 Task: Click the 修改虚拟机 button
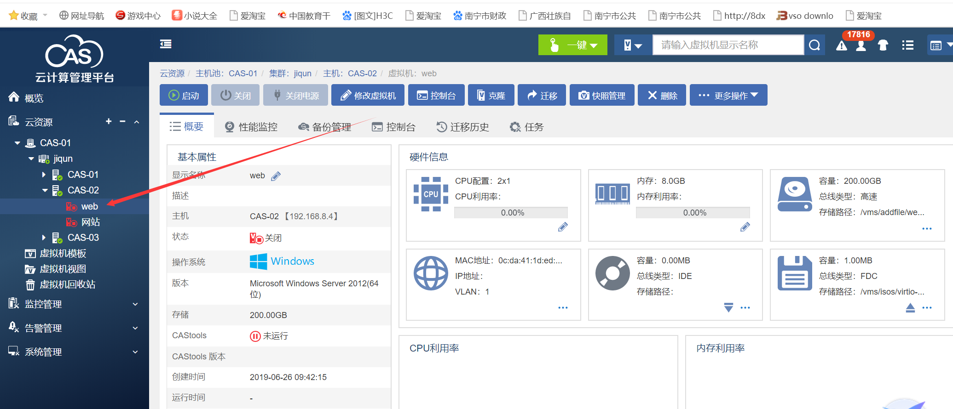tap(368, 95)
